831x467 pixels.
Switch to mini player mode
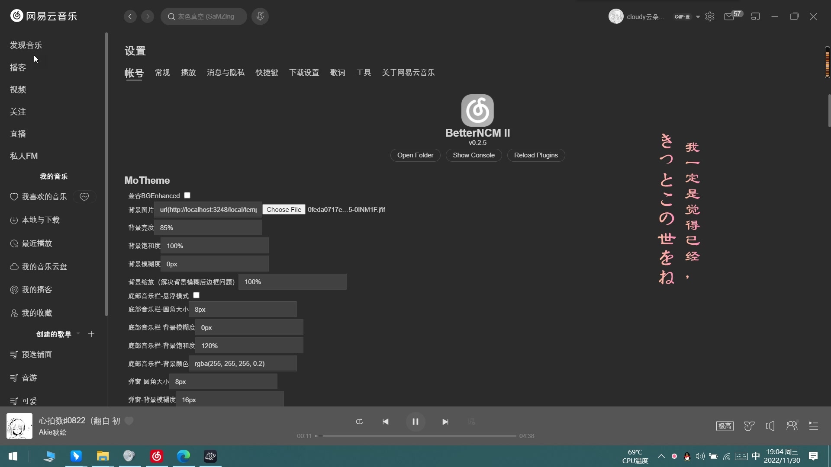[x=755, y=16]
